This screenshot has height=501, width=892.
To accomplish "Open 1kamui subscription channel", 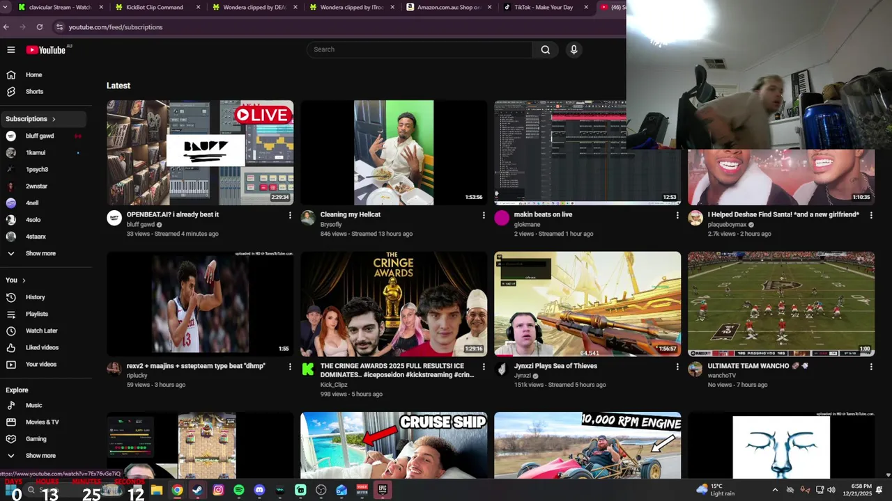I will click(x=43, y=152).
